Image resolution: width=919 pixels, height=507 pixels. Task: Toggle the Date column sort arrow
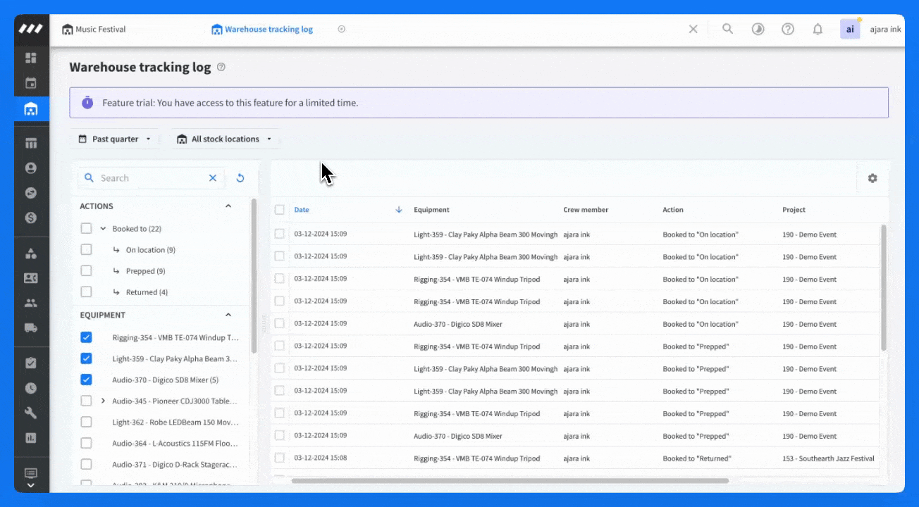(399, 210)
